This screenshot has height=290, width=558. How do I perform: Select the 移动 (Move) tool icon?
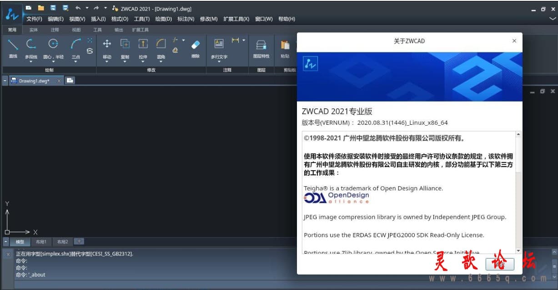coord(107,44)
